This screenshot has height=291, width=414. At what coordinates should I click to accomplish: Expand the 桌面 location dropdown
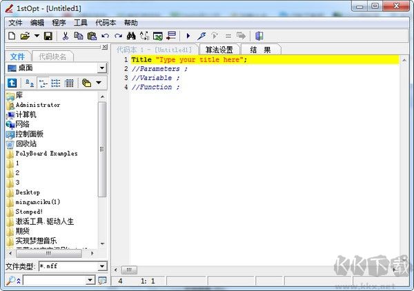pos(102,68)
